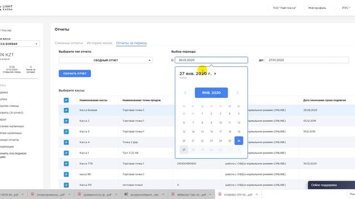Click Тест 3 22 44 cell
Viewport: 355px width, 199px height.
[x=130, y=153]
